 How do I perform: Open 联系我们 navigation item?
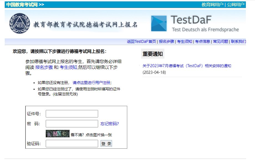pos(238,41)
